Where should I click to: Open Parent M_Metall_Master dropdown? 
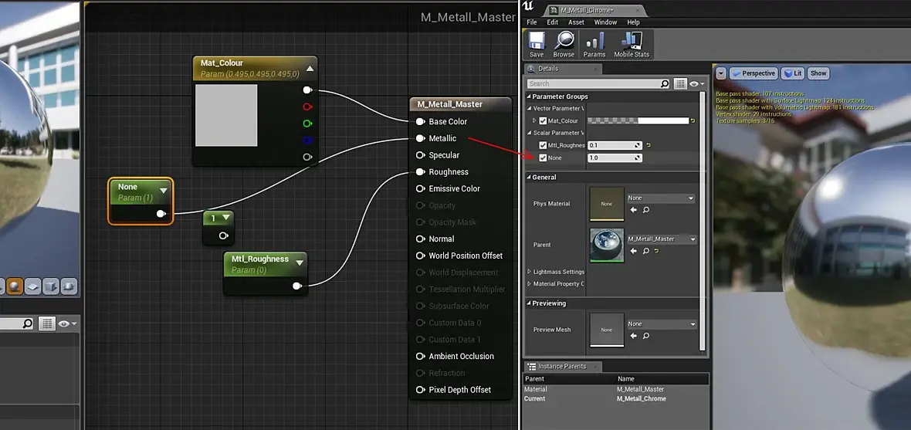661,239
